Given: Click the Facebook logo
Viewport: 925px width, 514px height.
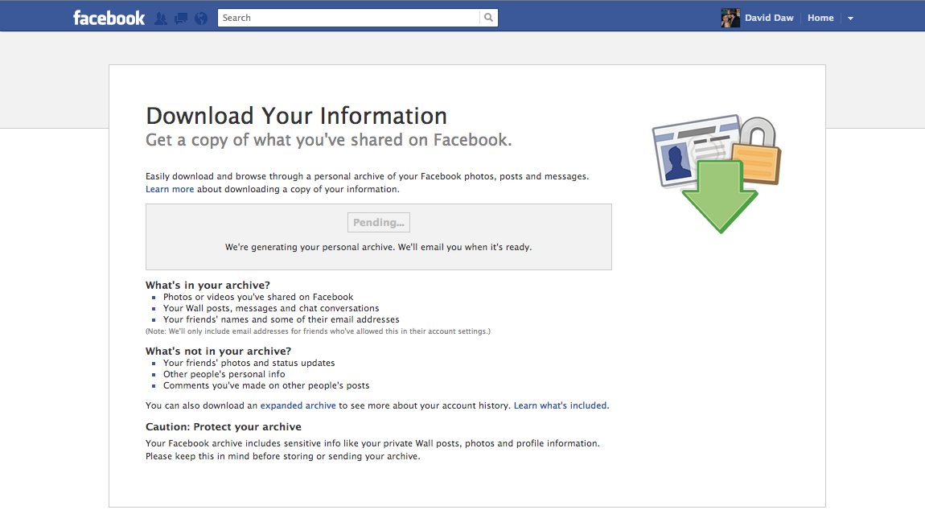Looking at the screenshot, I should point(109,18).
